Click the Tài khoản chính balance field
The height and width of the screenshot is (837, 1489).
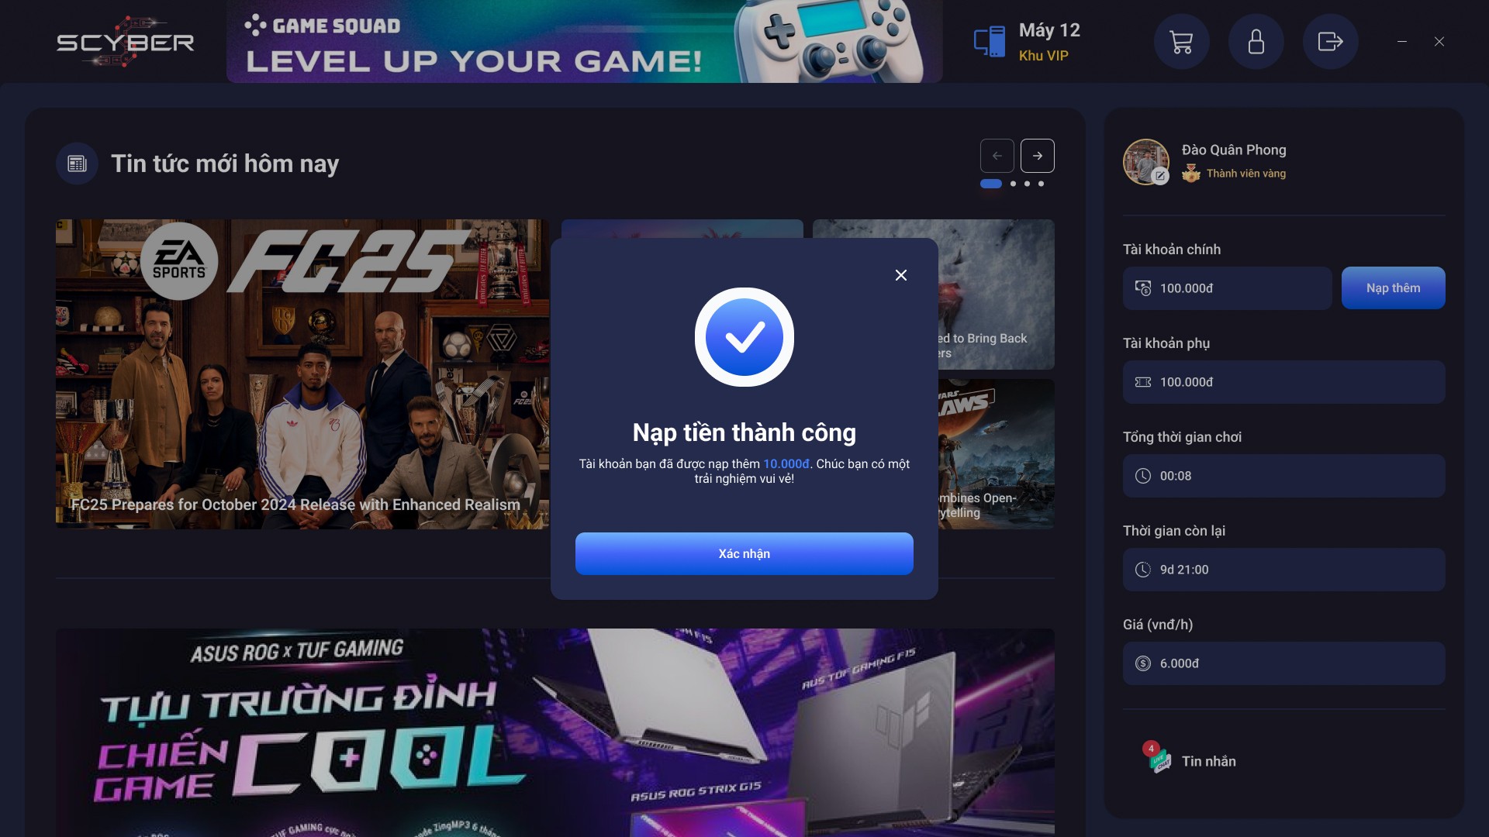[1227, 288]
